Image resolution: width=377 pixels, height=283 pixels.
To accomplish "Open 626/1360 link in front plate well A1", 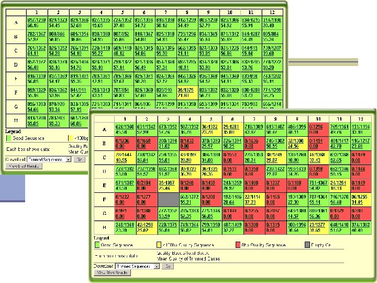I will pos(125,127).
